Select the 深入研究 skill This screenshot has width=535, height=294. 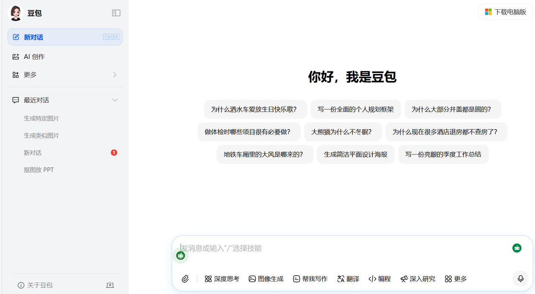418,279
